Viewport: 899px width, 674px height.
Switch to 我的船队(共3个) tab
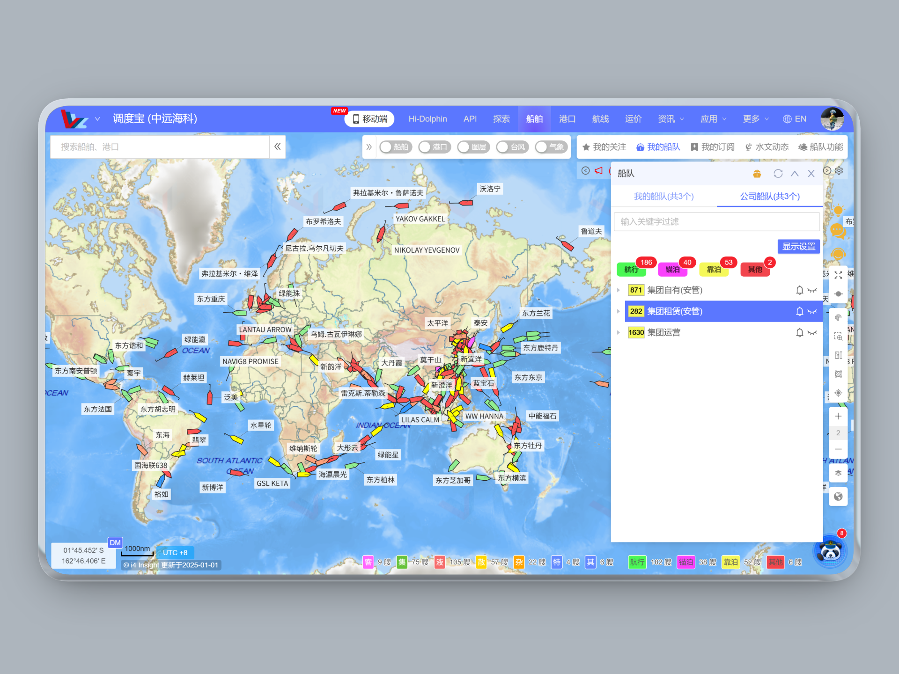(663, 197)
